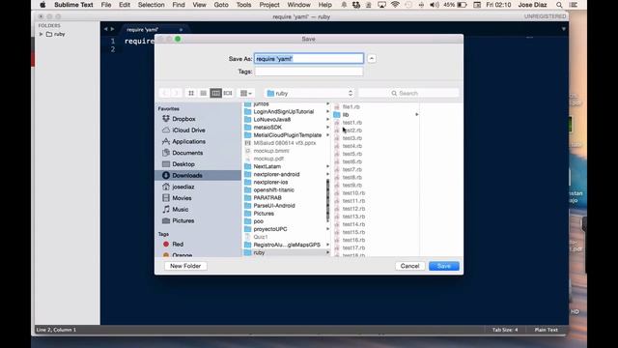Select Downloads in Favorites sidebar
Viewport: 618px width, 348px height.
coord(198,175)
